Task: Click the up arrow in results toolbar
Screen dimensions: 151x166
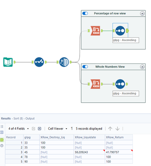Action: [x=110, y=129]
